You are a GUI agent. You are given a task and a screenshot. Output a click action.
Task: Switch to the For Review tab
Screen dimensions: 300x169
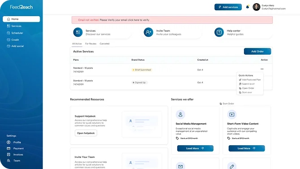coord(91,43)
